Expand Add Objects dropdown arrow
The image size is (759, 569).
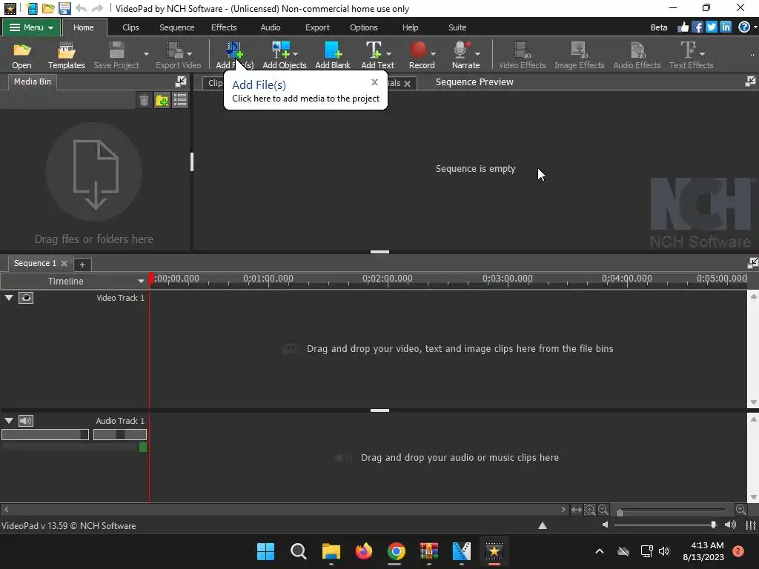coord(295,53)
